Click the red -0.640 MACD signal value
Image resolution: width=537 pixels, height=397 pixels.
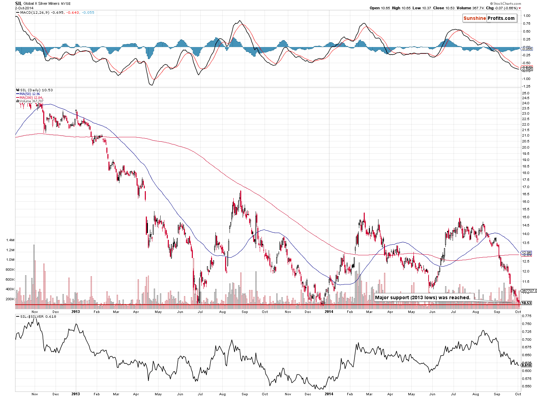click(73, 12)
